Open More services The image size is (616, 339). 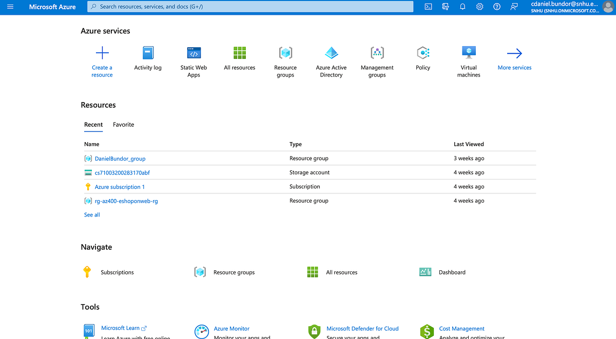(x=514, y=57)
